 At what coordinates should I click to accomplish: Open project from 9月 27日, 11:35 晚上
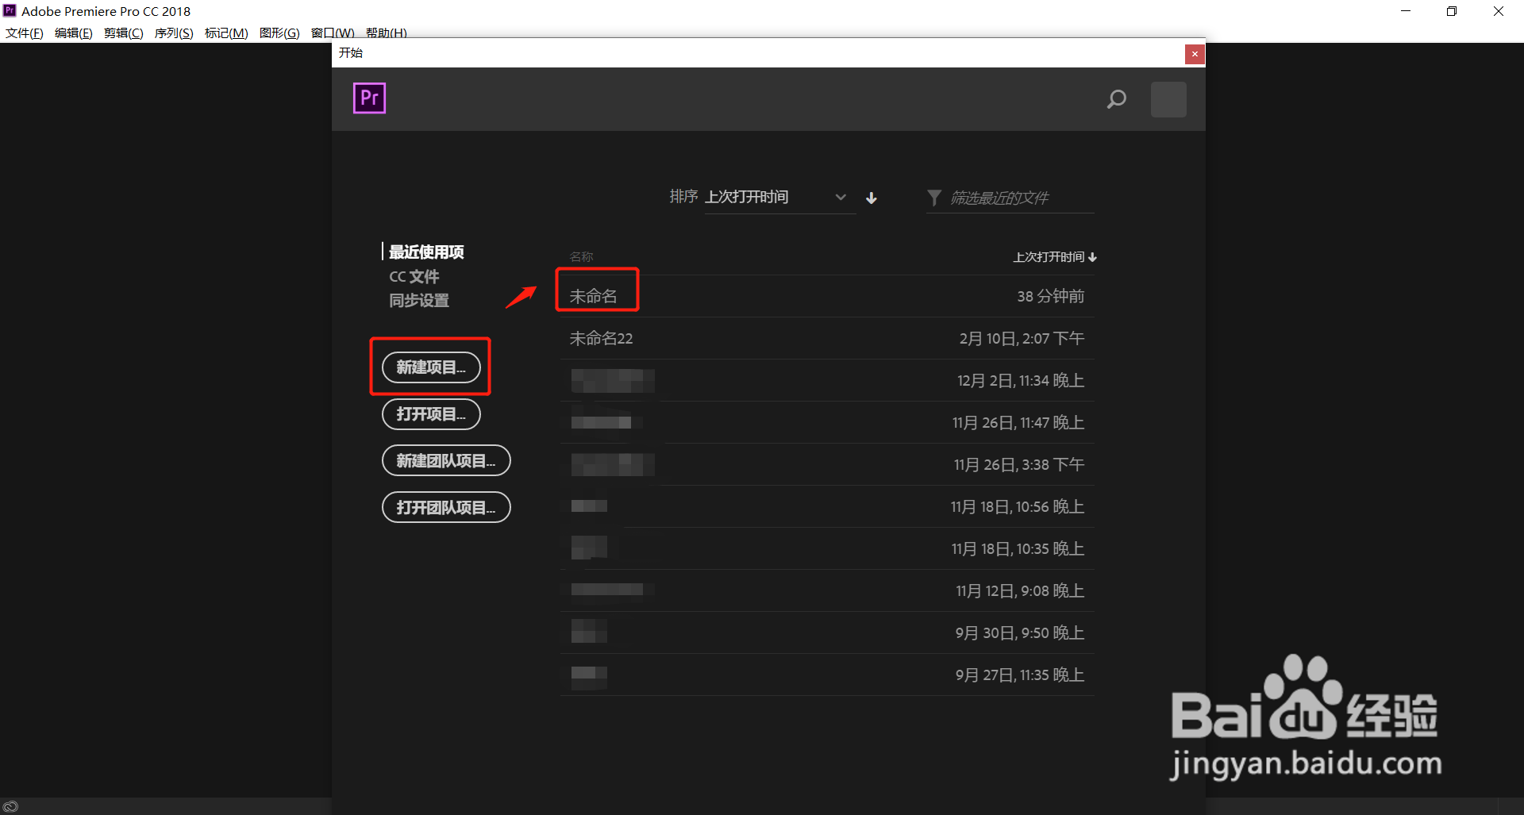pos(827,675)
